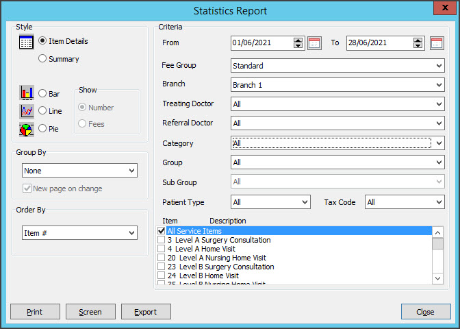The height and width of the screenshot is (329, 460).
Task: Open the Group By dropdown
Action: 131,171
